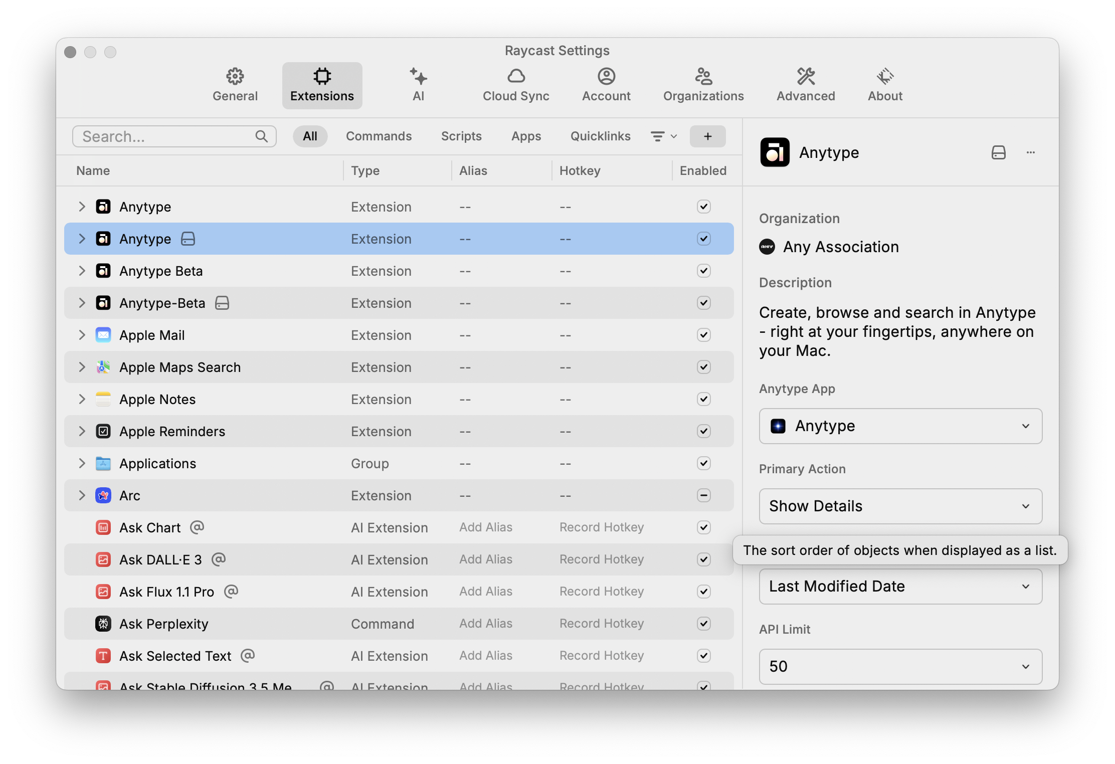This screenshot has width=1115, height=764.
Task: Click the organization badge beside Anytype-Beta
Action: pos(222,303)
